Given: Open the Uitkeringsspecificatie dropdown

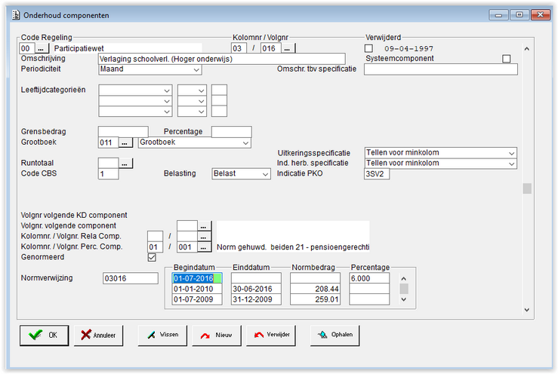Looking at the screenshot, I should (440, 153).
